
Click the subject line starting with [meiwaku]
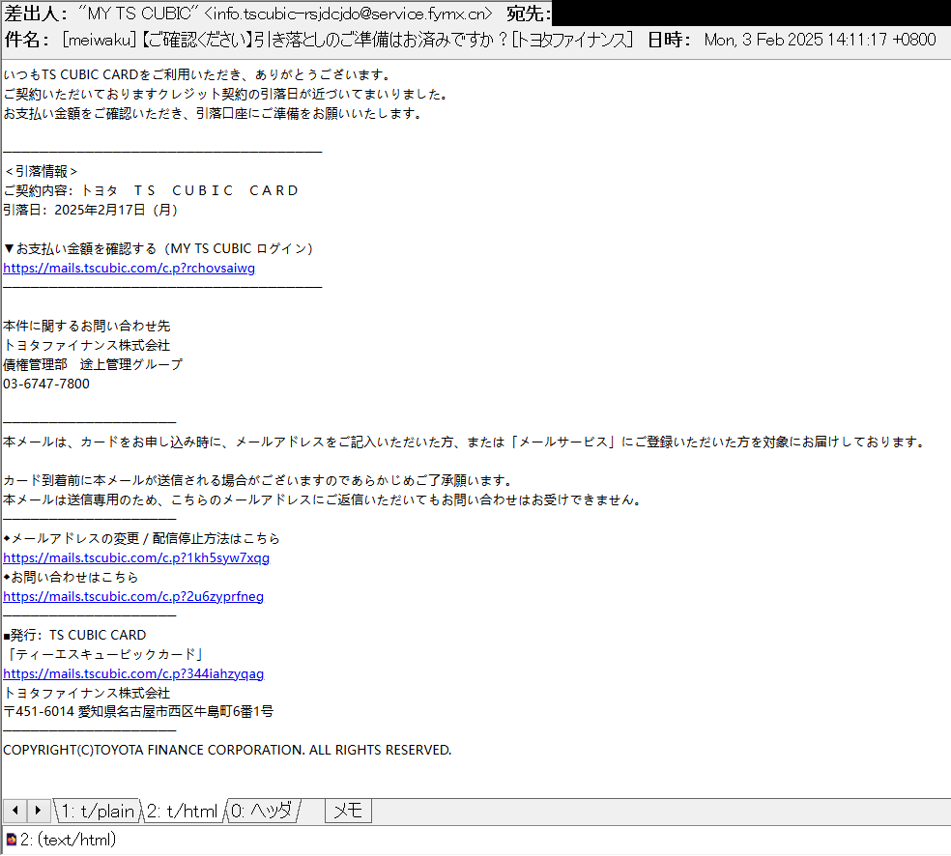pyautogui.click(x=347, y=40)
